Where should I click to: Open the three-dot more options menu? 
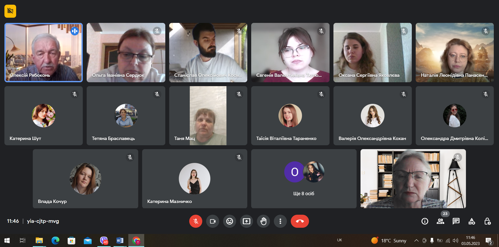pyautogui.click(x=280, y=221)
